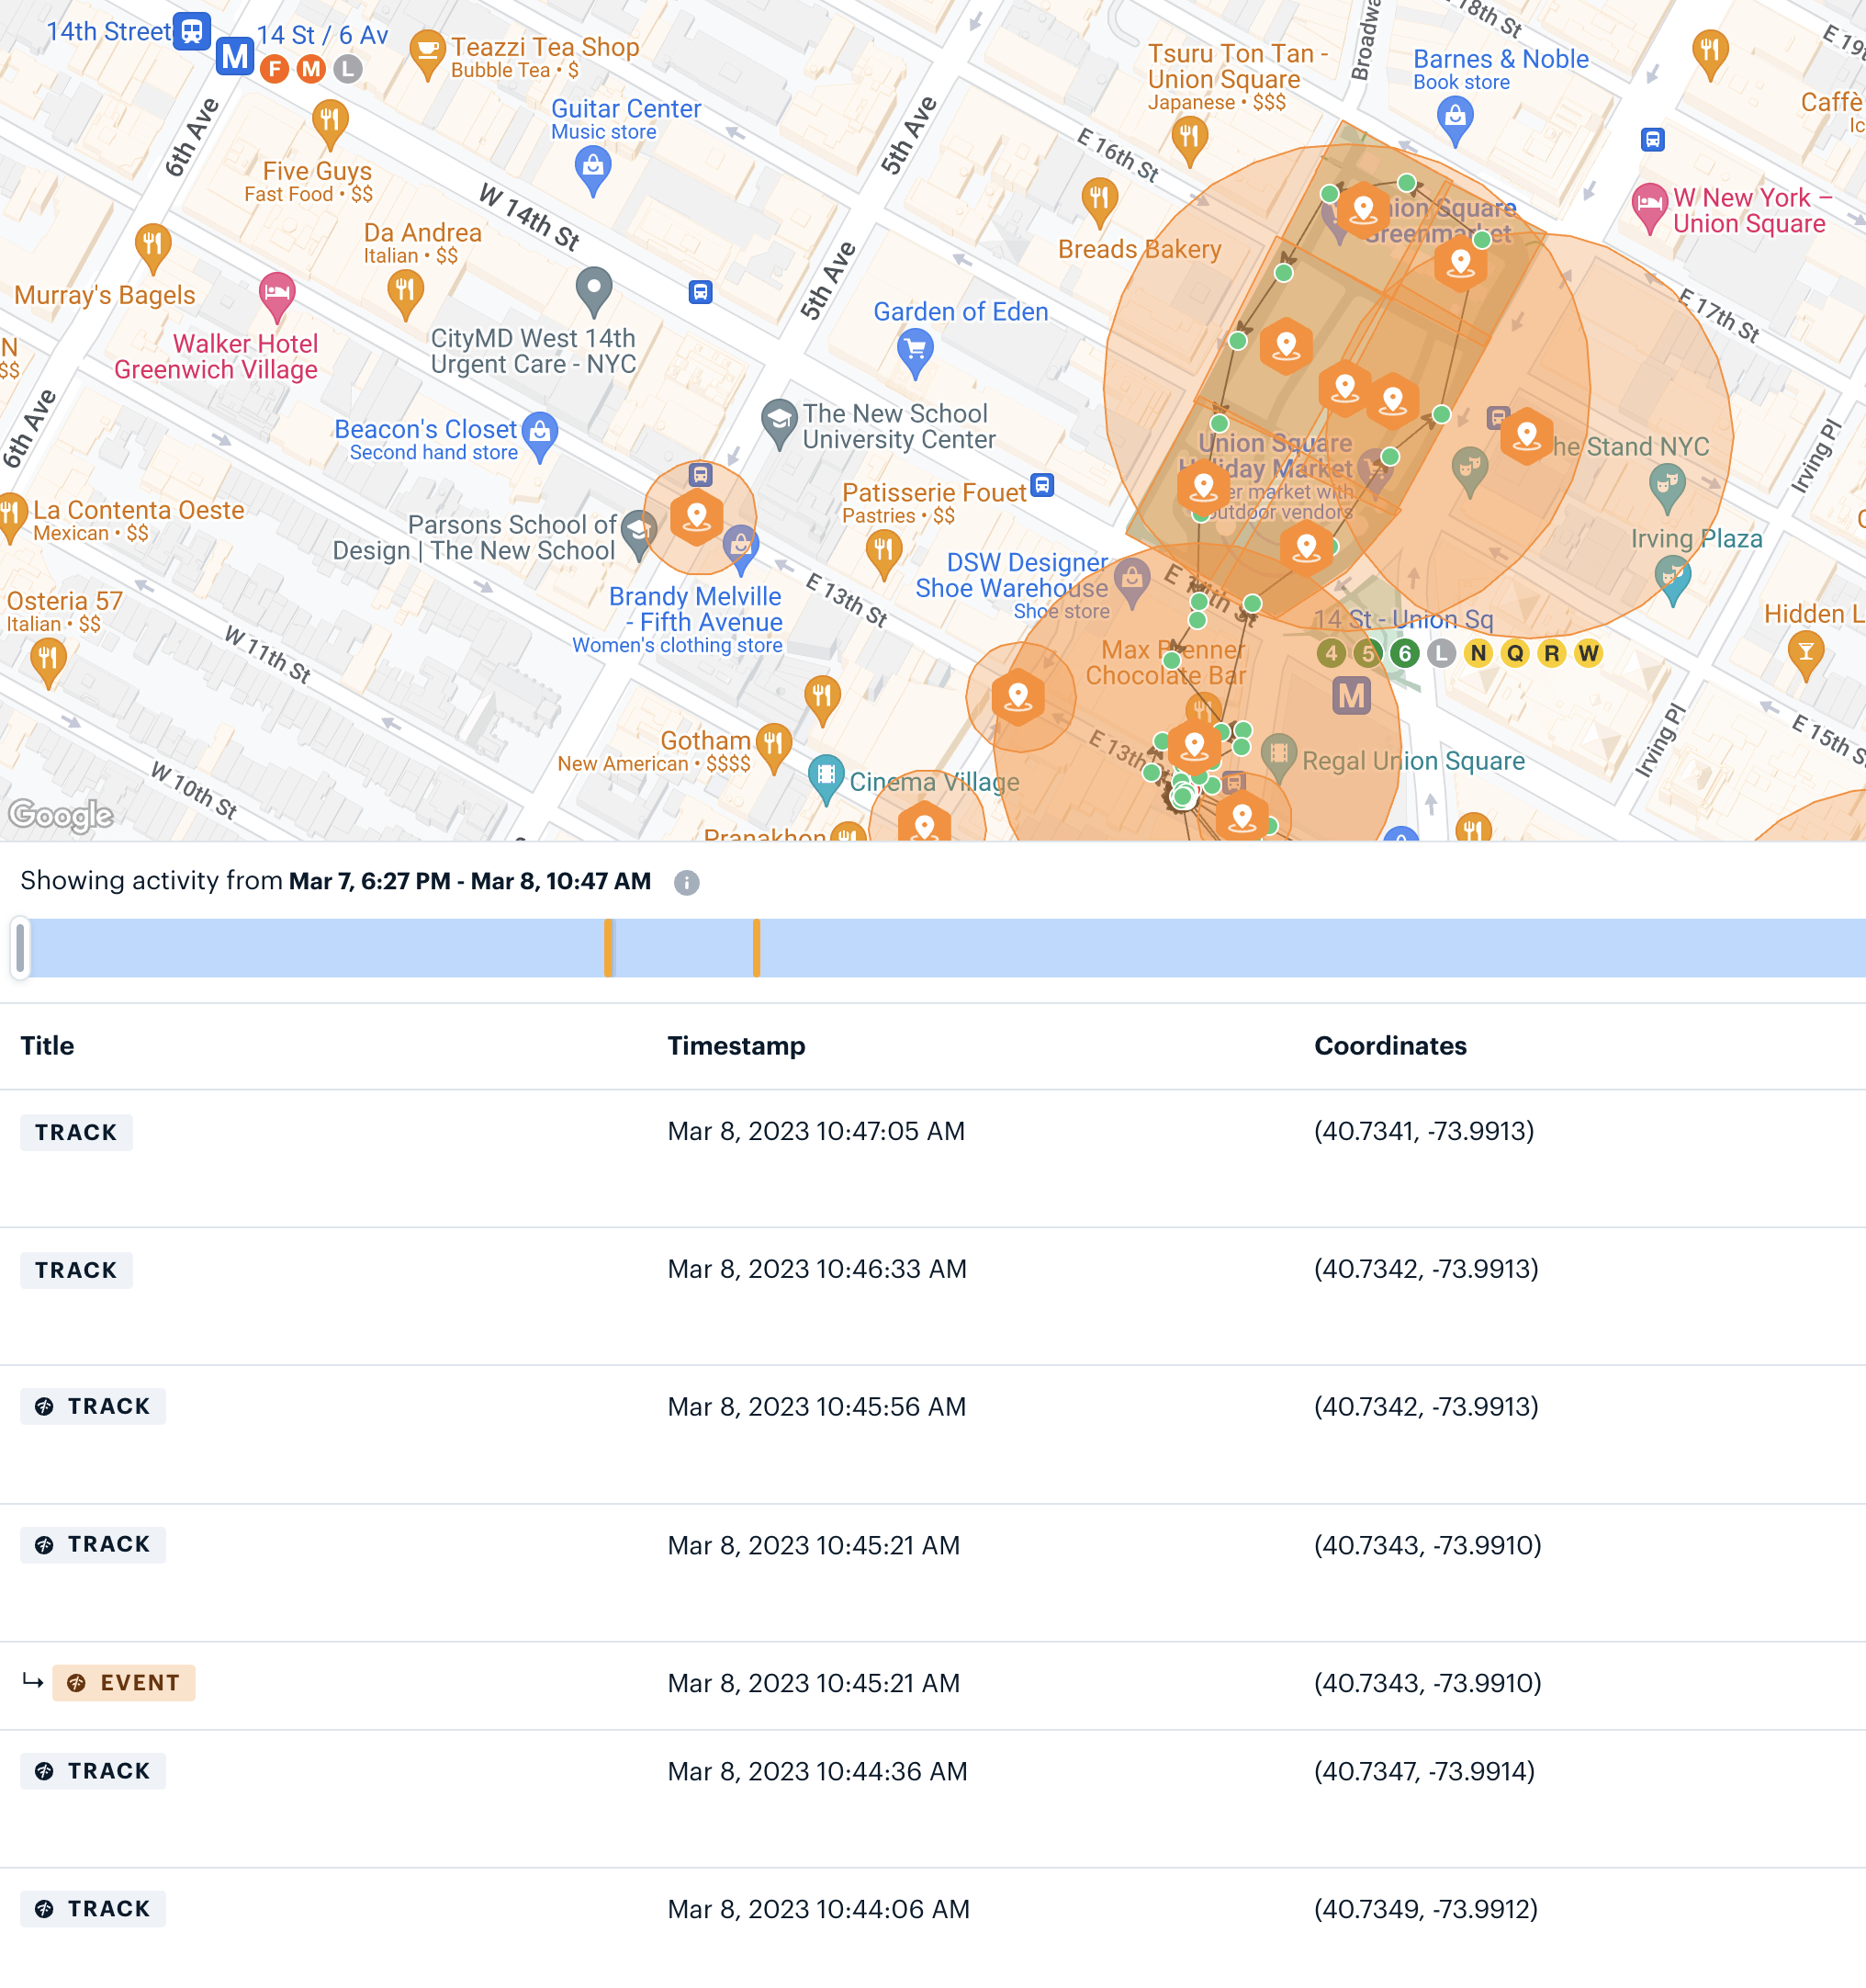The height and width of the screenshot is (1988, 1866).
Task: Select the Da Andrea restaurant pin
Action: [x=405, y=295]
